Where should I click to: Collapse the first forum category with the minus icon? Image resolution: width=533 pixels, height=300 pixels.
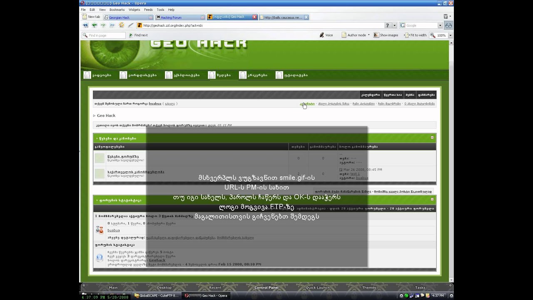pos(432,137)
